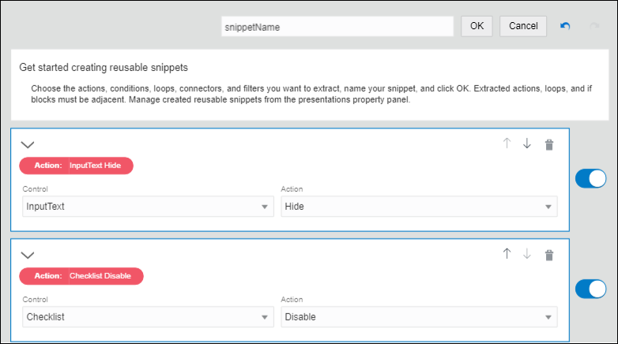
Task: Open the Checklist control dropdown
Action: coord(148,317)
